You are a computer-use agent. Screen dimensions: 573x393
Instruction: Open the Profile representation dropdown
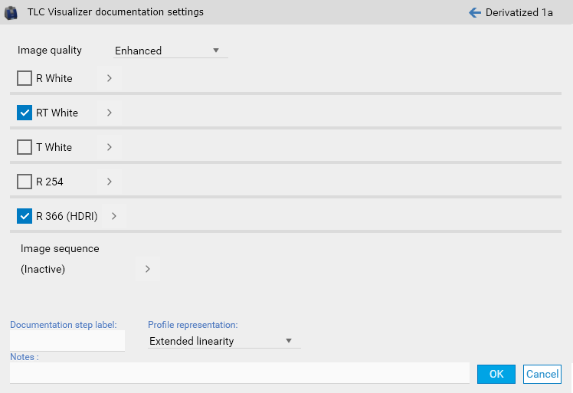[x=223, y=341]
